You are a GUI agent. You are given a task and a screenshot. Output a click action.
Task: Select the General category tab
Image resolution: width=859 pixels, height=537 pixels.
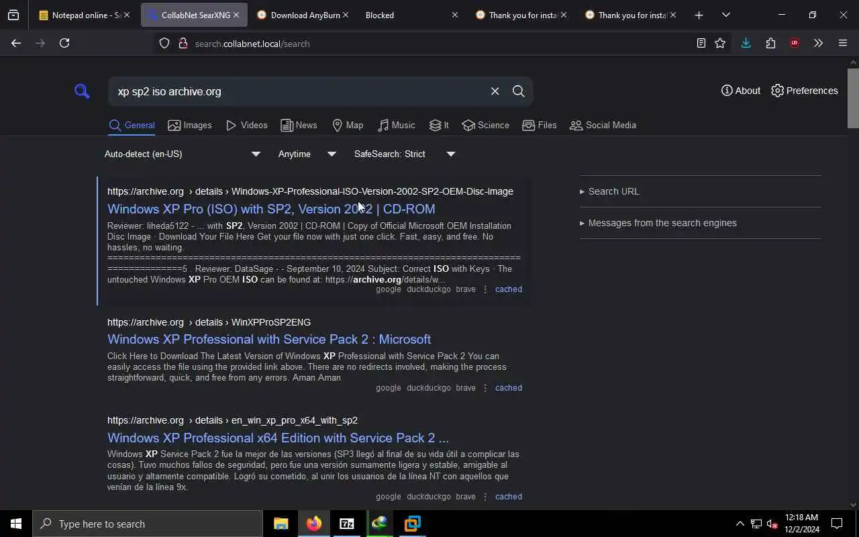(132, 126)
